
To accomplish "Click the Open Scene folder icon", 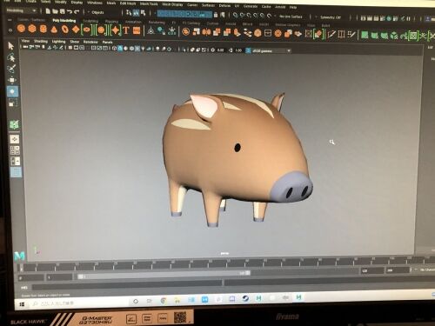I will tap(55, 11).
